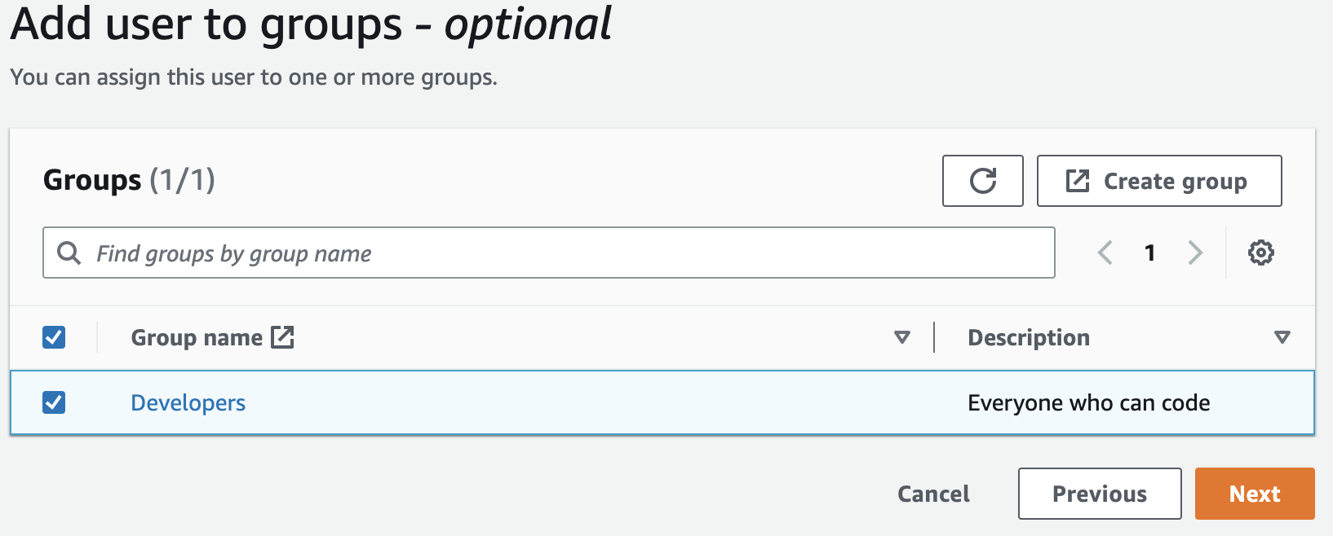Sort by Description column arrow
Screen dimensions: 1333x536
(x=1282, y=337)
